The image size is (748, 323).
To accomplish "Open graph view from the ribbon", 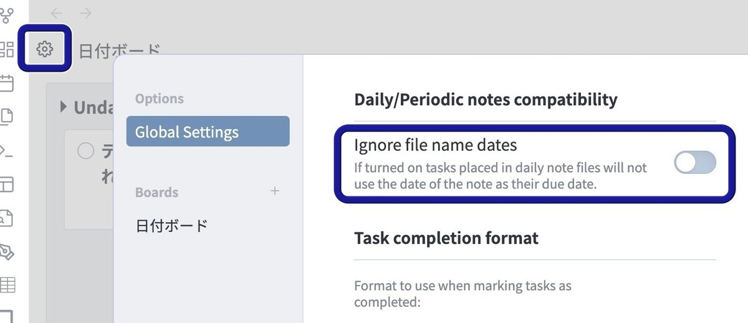I will tap(6, 15).
